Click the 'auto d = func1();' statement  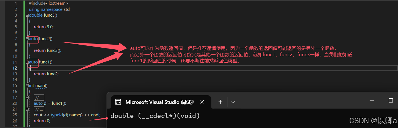pyautogui.click(x=50, y=103)
